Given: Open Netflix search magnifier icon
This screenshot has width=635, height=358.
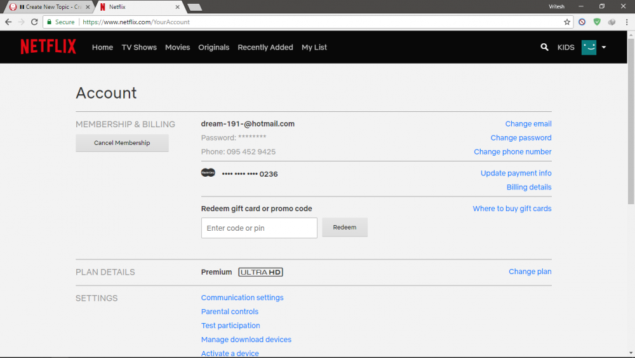Looking at the screenshot, I should click(544, 47).
